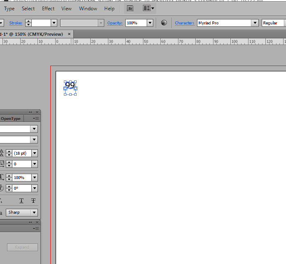The height and width of the screenshot is (264, 286).
Task: Expand the panel's font family dropdown
Action: (34, 129)
